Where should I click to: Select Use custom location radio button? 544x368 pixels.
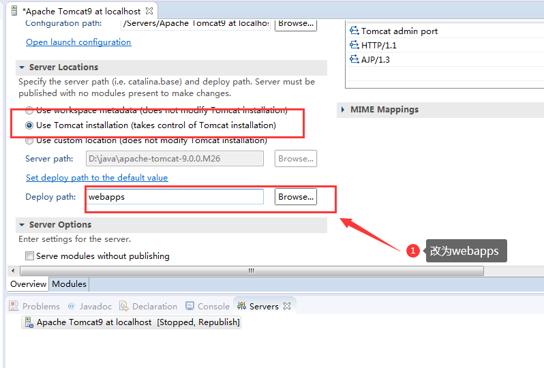tap(29, 140)
